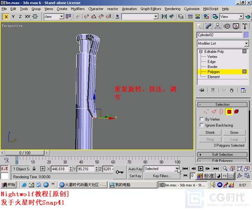Image resolution: width=252 pixels, height=210 pixels.
Task: Select Vertex sub-object level in stack
Action: tap(212, 56)
